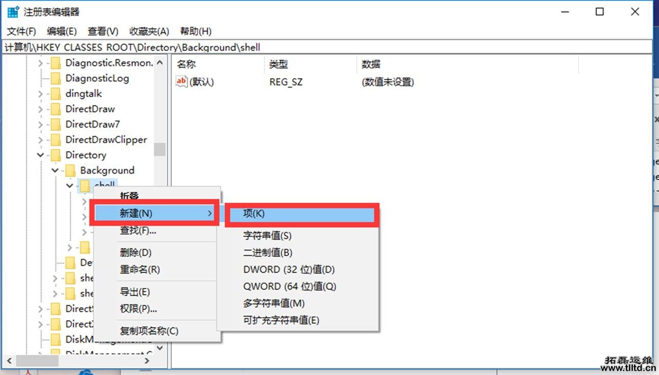
Task: Click the ab string value icon beside (默认)
Action: 182,81
